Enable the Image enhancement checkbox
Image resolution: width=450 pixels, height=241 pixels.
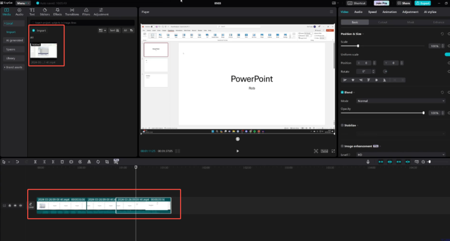click(x=342, y=146)
